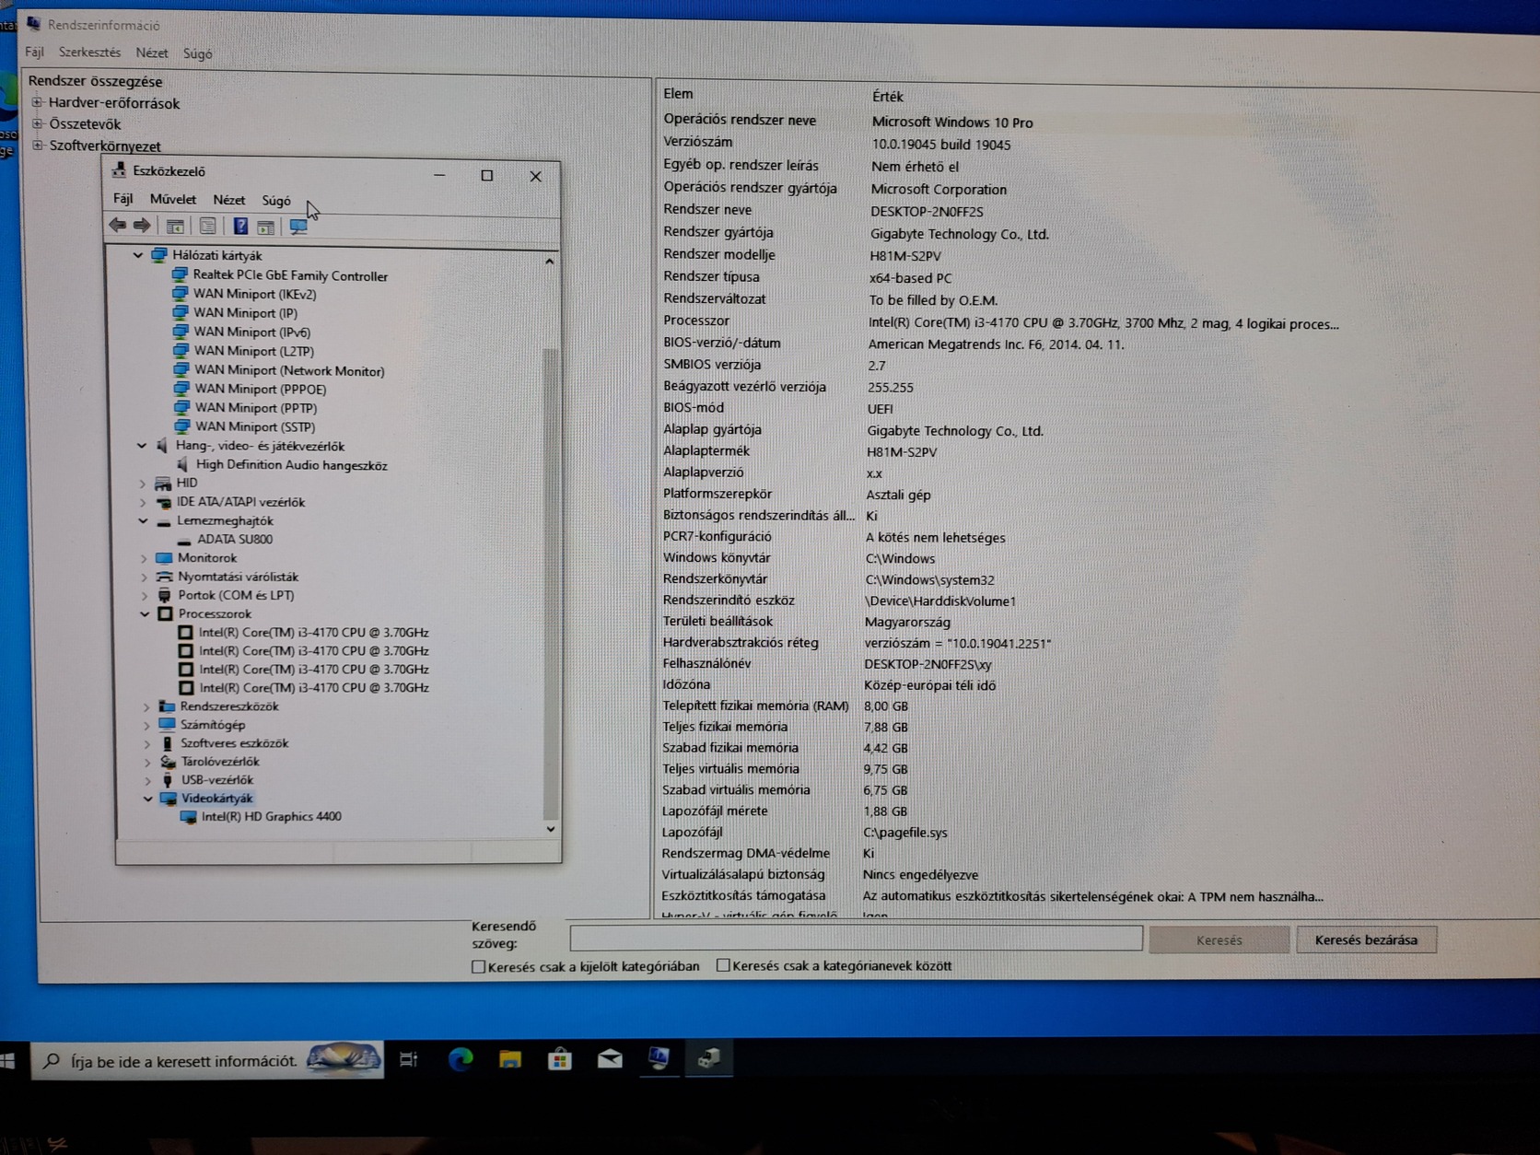Viewport: 1540px width, 1155px height.
Task: Expand IDE ATA/ATAPI vezérlők category
Action: pyautogui.click(x=143, y=502)
